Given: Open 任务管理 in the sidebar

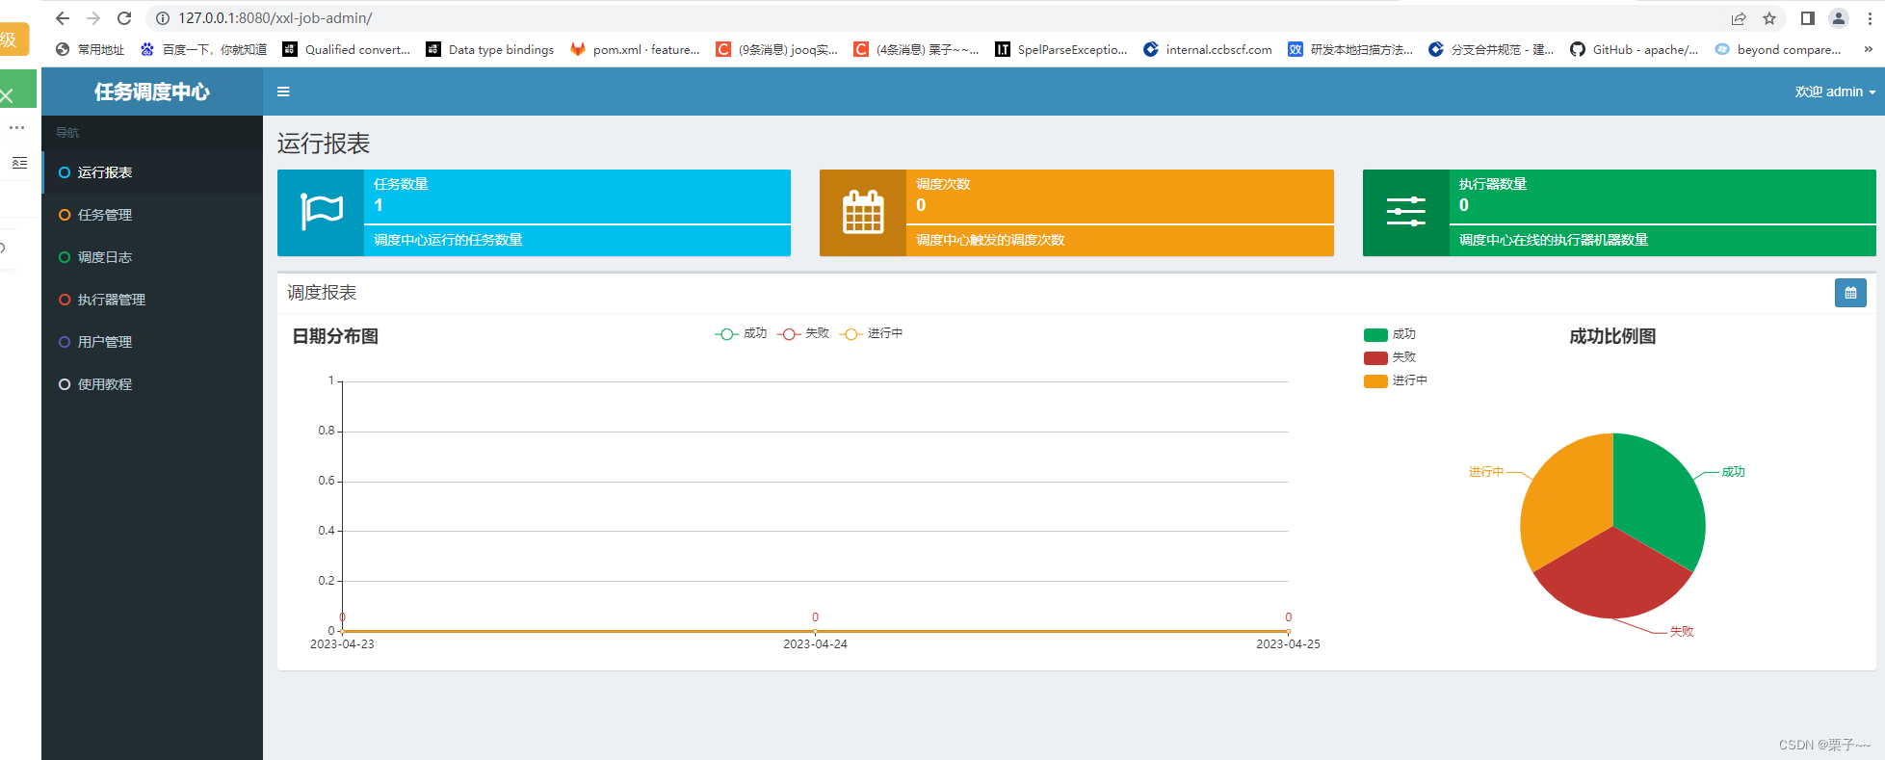Looking at the screenshot, I should click(152, 215).
